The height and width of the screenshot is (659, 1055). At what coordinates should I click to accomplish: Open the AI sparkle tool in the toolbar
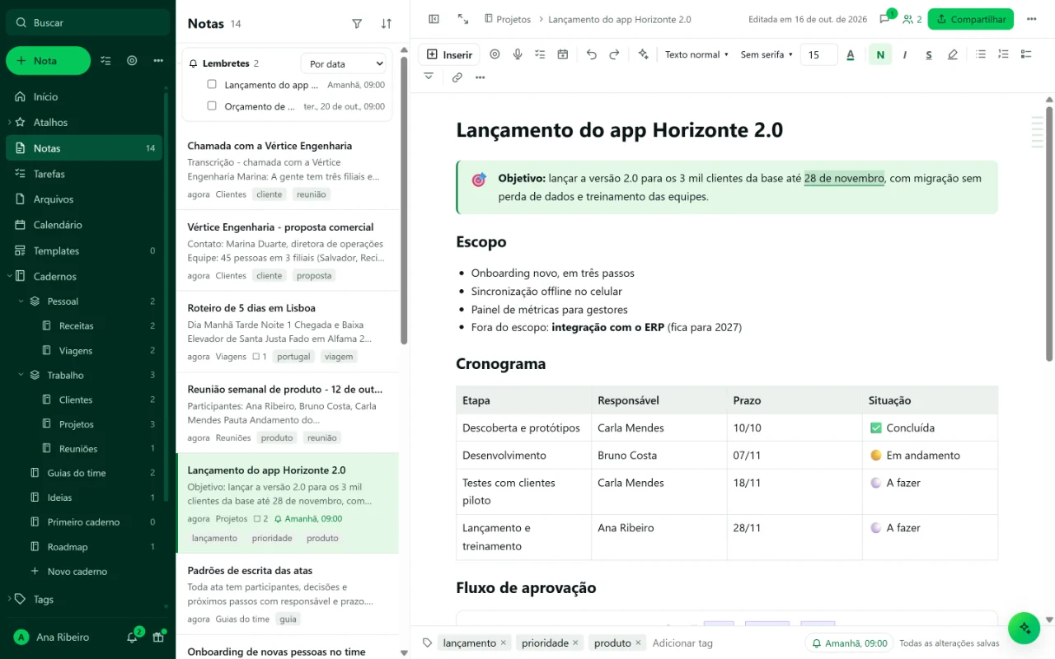click(x=644, y=54)
